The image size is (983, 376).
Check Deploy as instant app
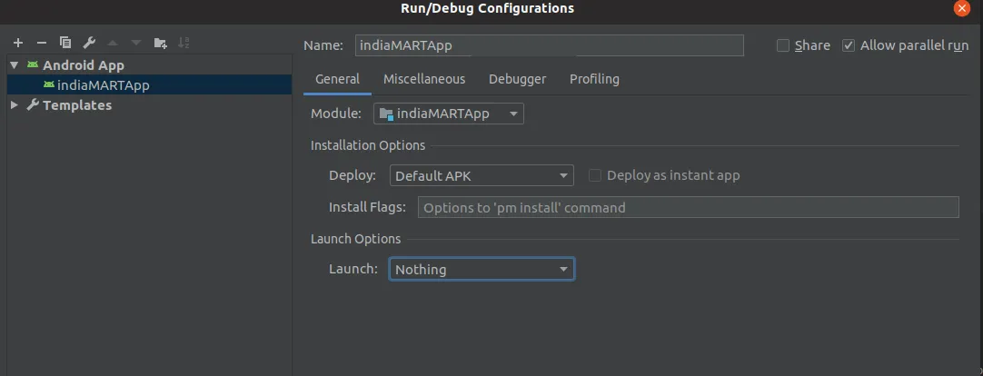tap(595, 175)
